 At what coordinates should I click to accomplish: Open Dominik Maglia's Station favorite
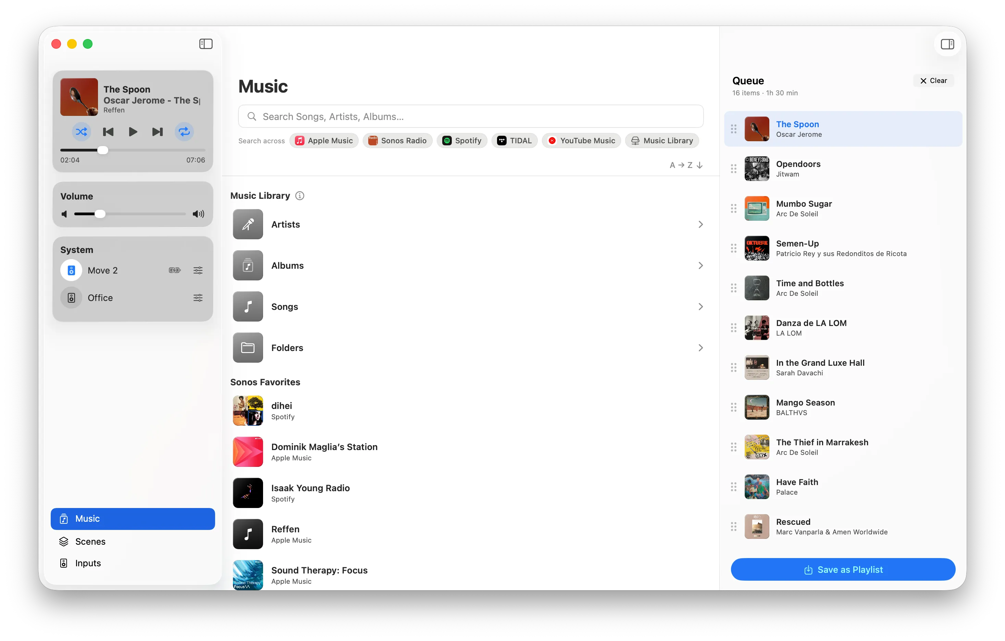[x=468, y=452]
